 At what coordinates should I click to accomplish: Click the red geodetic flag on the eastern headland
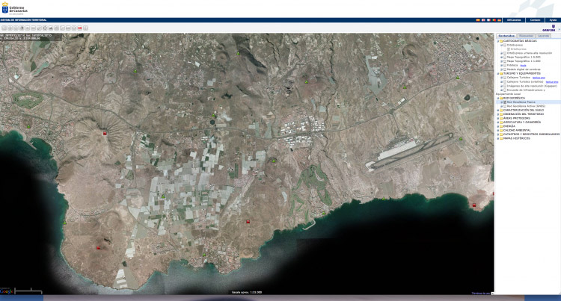(474, 205)
